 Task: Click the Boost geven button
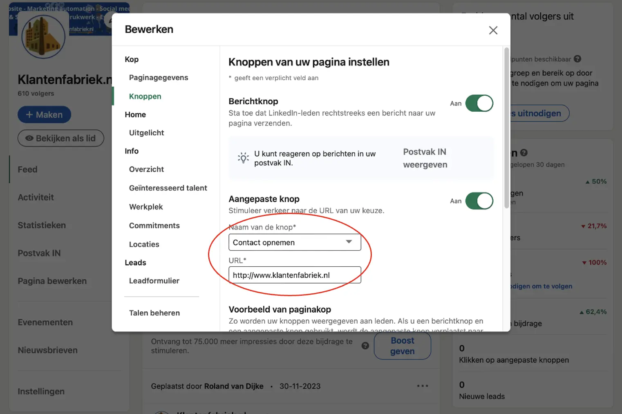tap(402, 346)
